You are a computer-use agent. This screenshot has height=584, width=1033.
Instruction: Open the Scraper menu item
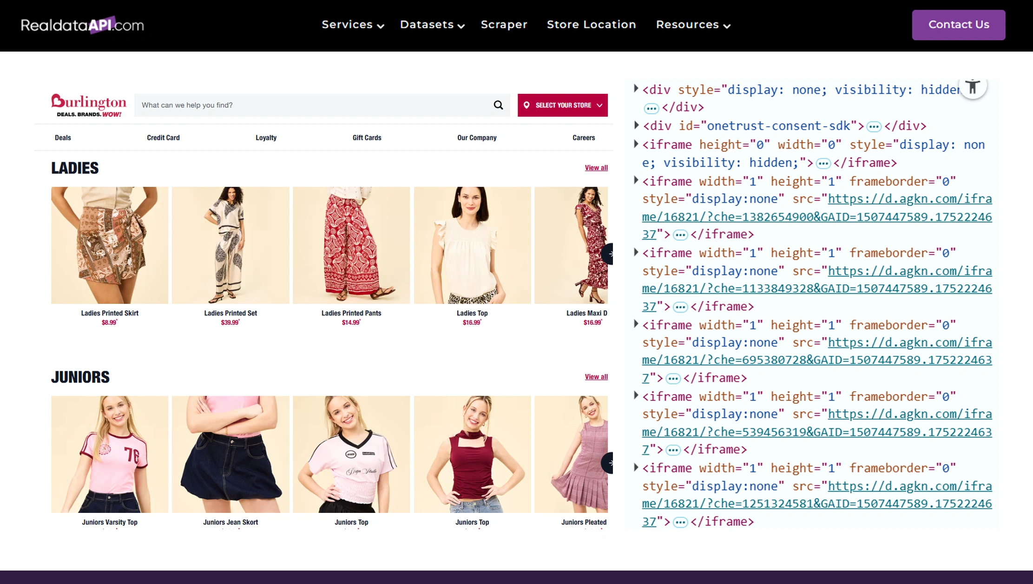click(504, 25)
